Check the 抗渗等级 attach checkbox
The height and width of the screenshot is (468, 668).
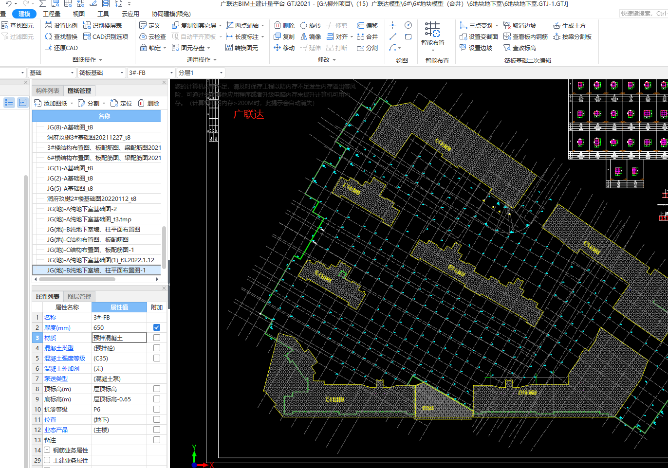click(x=157, y=409)
